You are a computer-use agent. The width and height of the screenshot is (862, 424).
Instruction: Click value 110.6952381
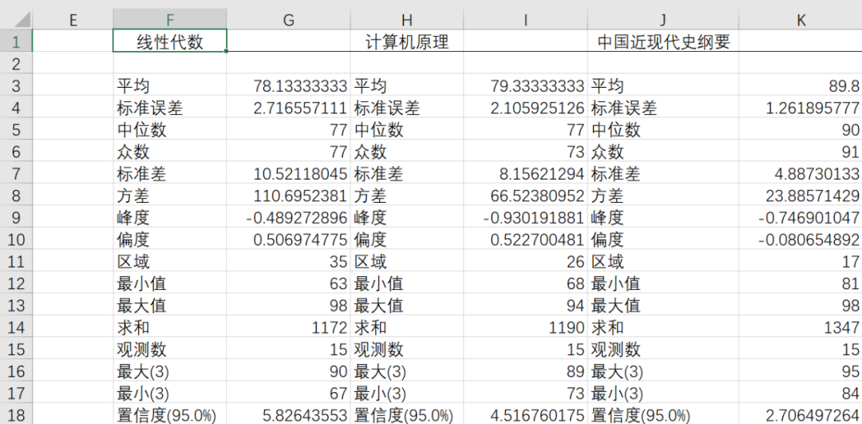tap(300, 196)
